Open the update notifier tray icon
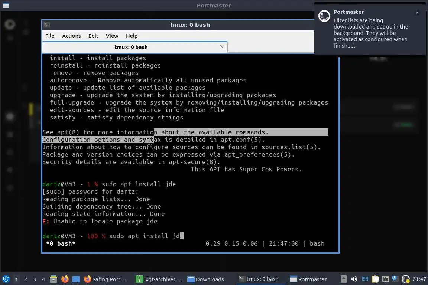The image size is (428, 285). coord(395,279)
